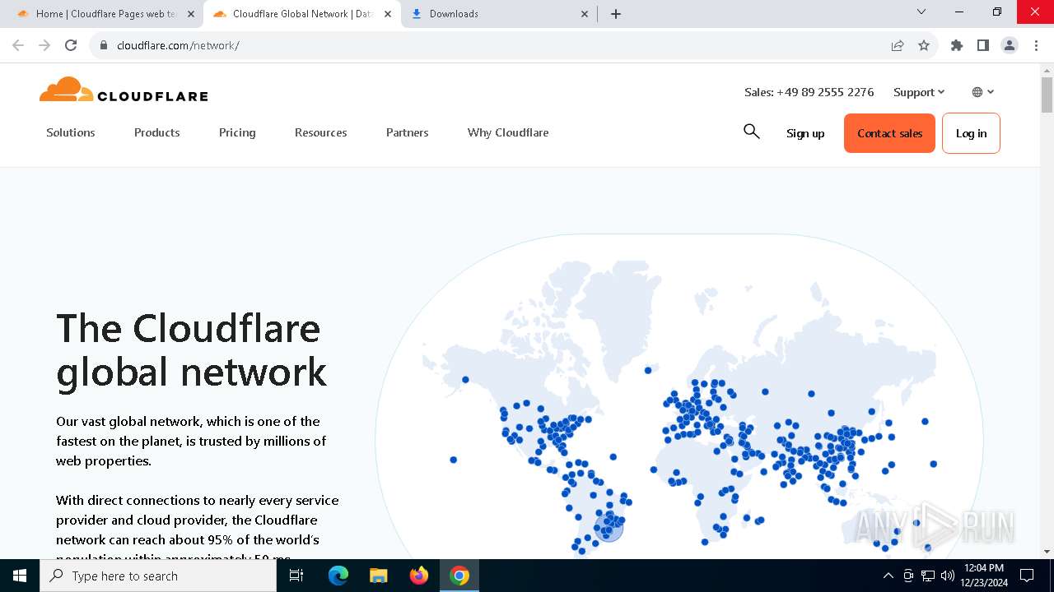Close the Cloudflare Pages tab
The image size is (1054, 592).
click(x=191, y=14)
